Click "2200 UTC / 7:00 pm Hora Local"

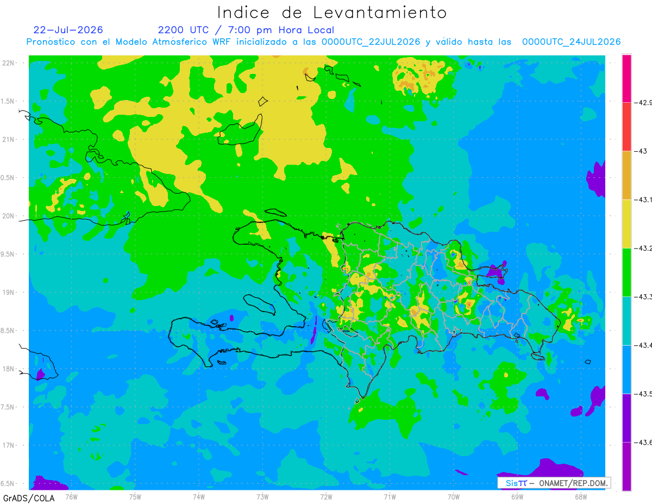pos(246,30)
